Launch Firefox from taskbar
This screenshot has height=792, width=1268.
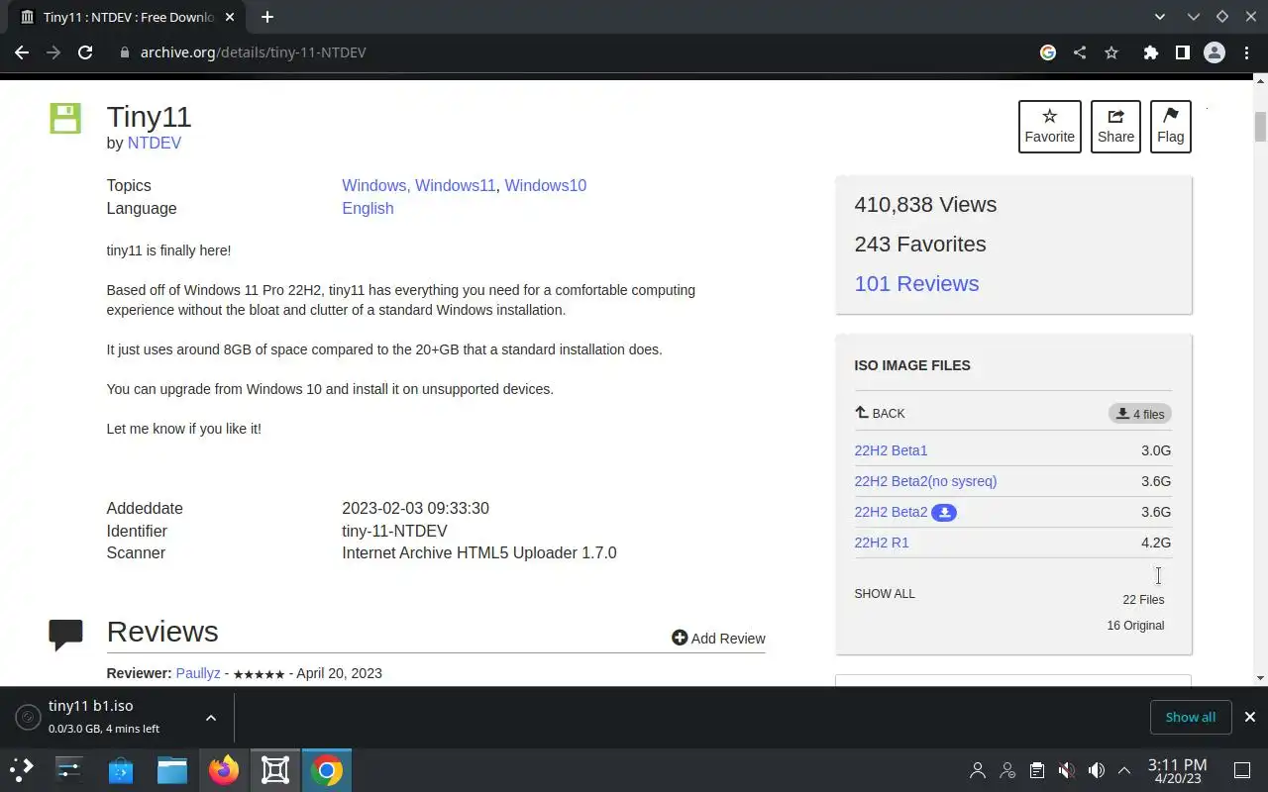tap(224, 769)
